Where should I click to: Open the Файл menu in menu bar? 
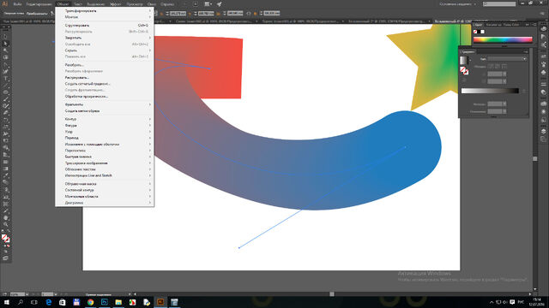point(17,4)
